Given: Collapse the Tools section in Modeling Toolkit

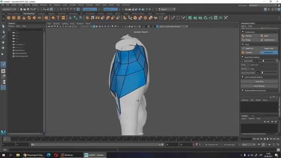Looking at the screenshot, I should pos(243,44).
